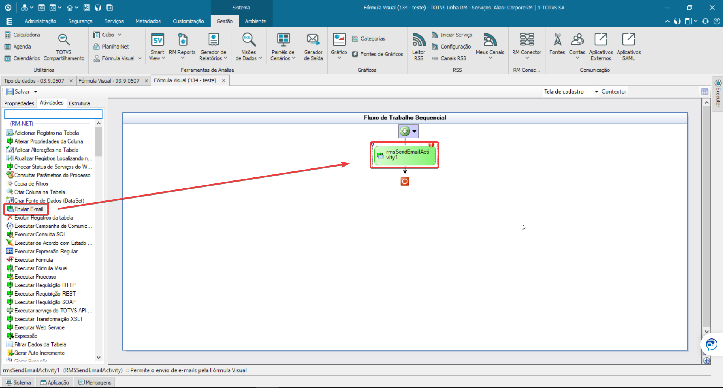Switch to the Estrutura tab
The width and height of the screenshot is (723, 388).
tap(79, 103)
